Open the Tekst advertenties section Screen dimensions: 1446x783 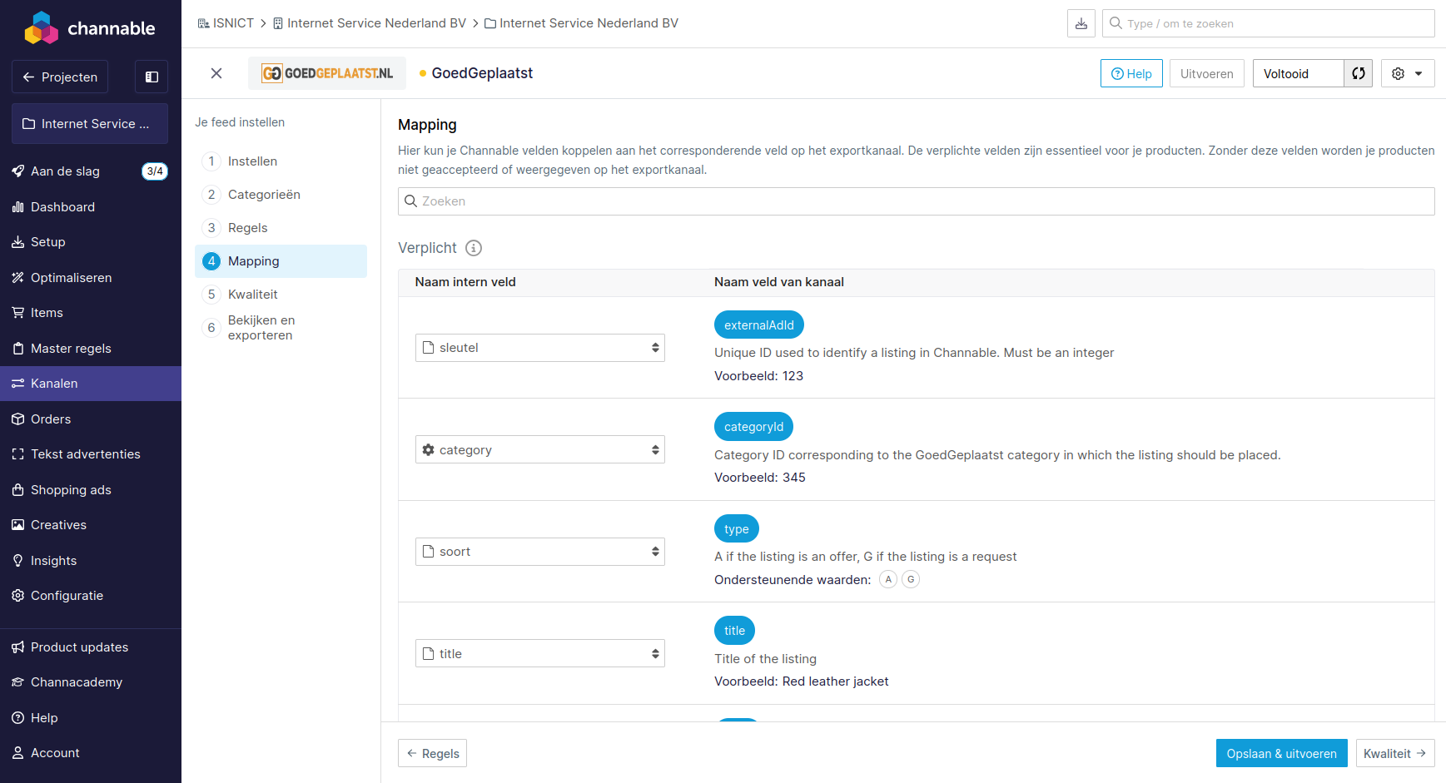click(84, 453)
